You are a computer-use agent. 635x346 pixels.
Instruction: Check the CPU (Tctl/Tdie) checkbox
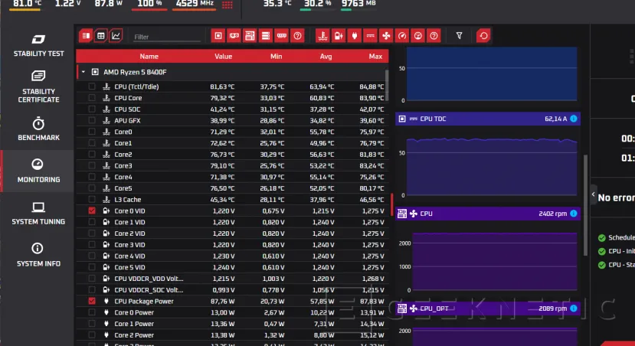[x=92, y=86]
